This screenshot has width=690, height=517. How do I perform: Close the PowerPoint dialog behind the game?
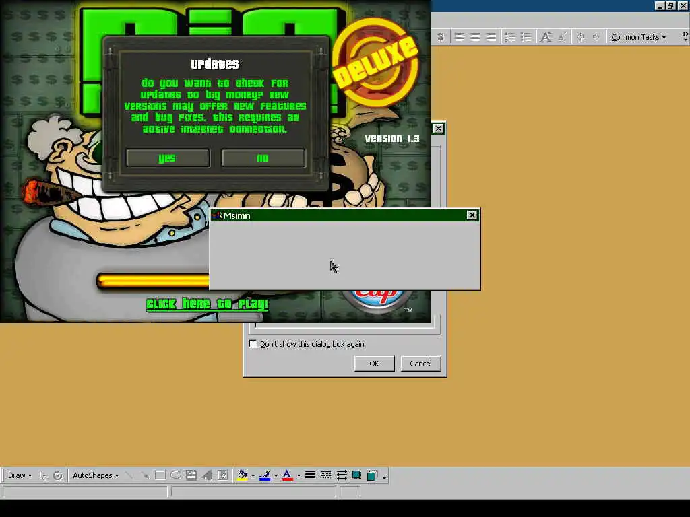438,128
